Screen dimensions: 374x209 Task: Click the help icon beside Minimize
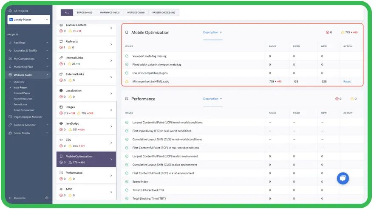coord(47,198)
